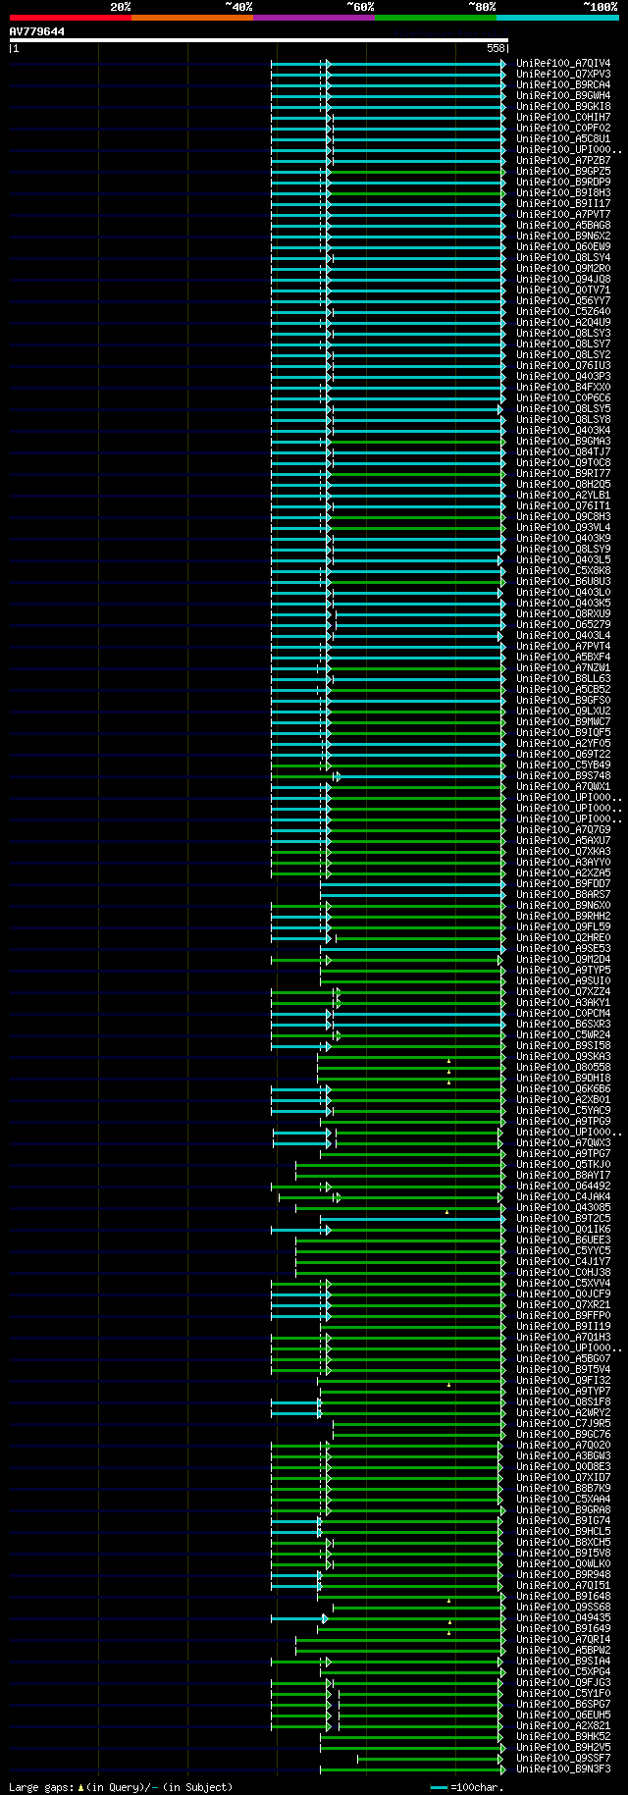Click the UniRef100_A7QIV4 hit label

tap(563, 63)
